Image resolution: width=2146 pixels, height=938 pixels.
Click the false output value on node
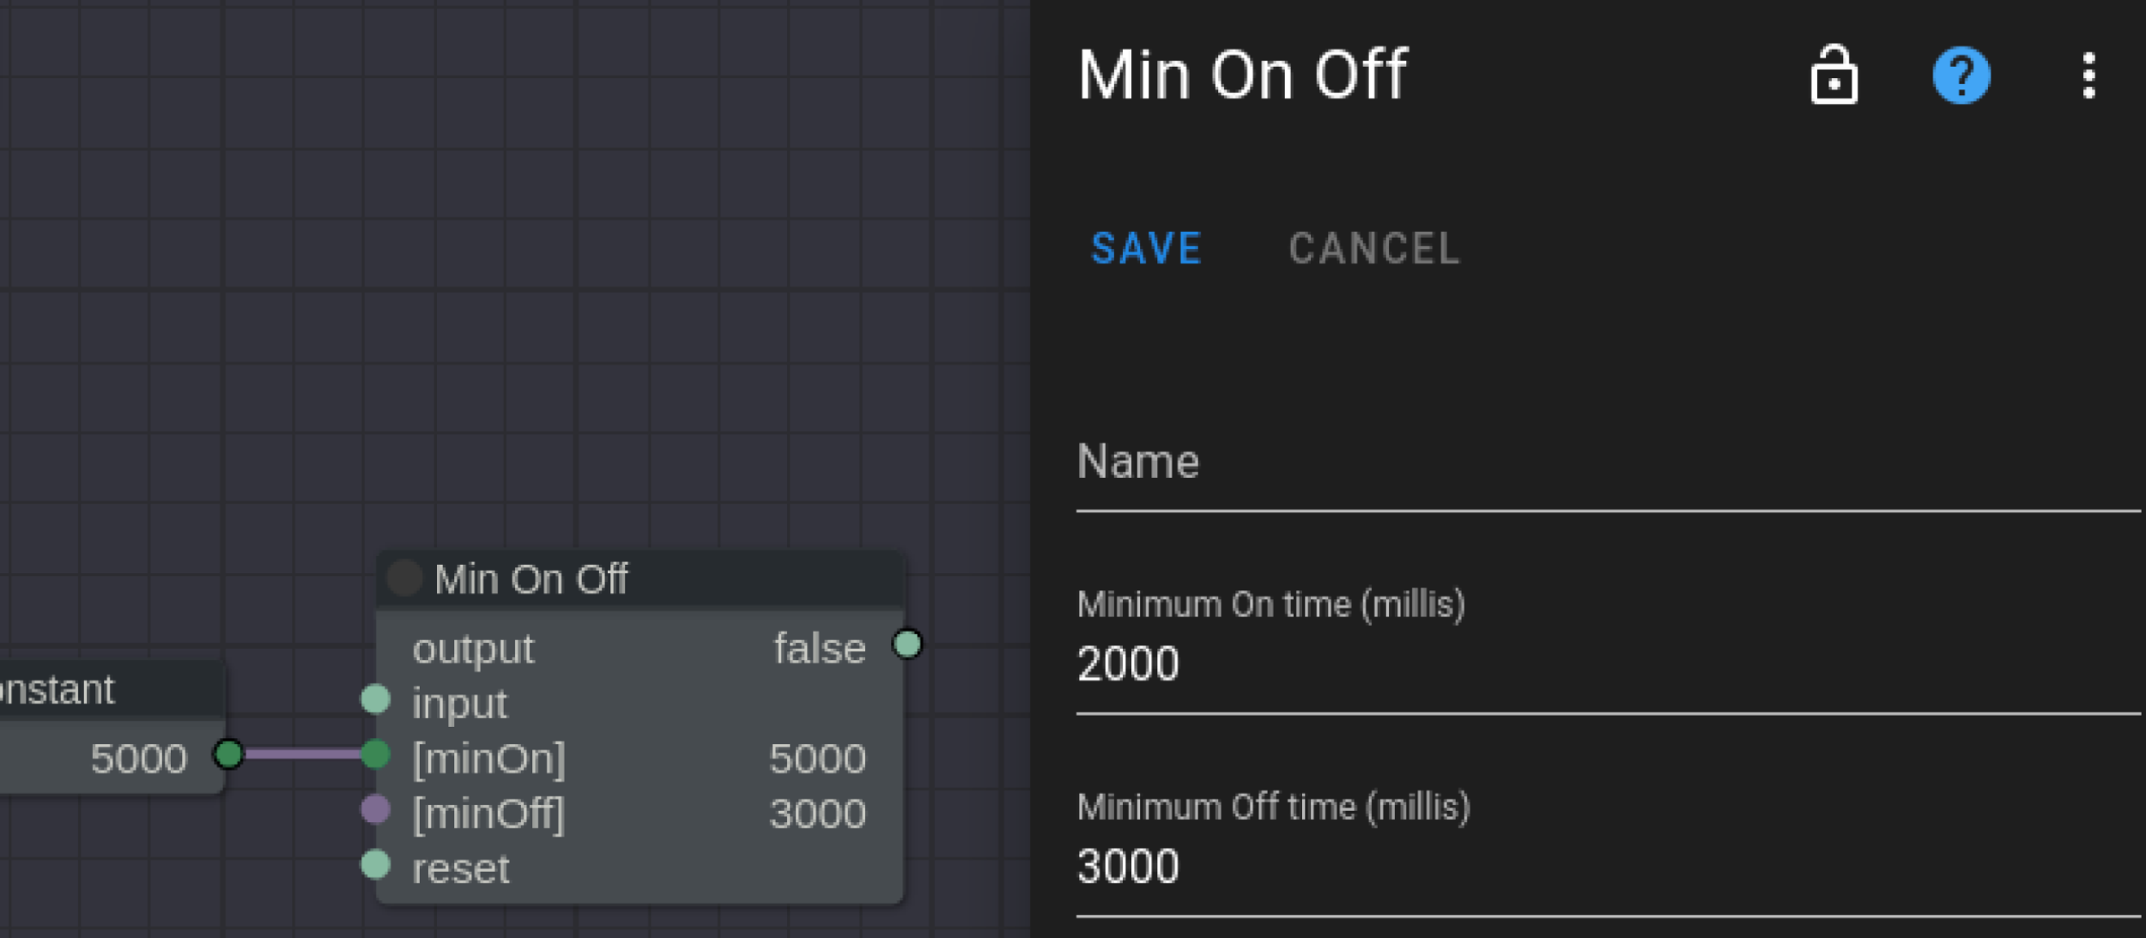click(819, 649)
